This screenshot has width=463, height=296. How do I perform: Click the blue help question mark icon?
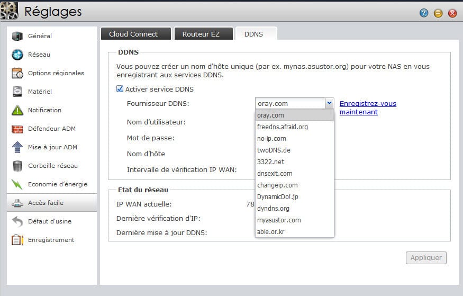(424, 13)
